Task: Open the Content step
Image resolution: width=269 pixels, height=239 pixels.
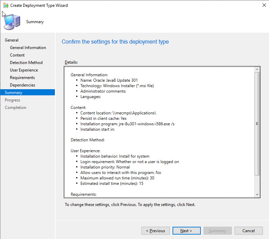Action: pos(17,55)
